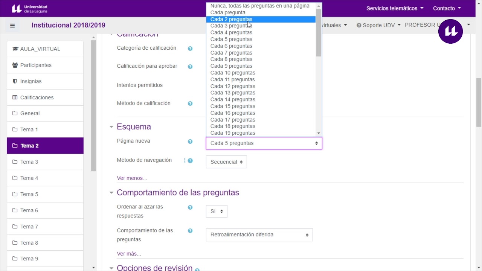Select 'Cada 19 preguntas' option
Viewport: 482px width, 271px height.
pos(261,133)
